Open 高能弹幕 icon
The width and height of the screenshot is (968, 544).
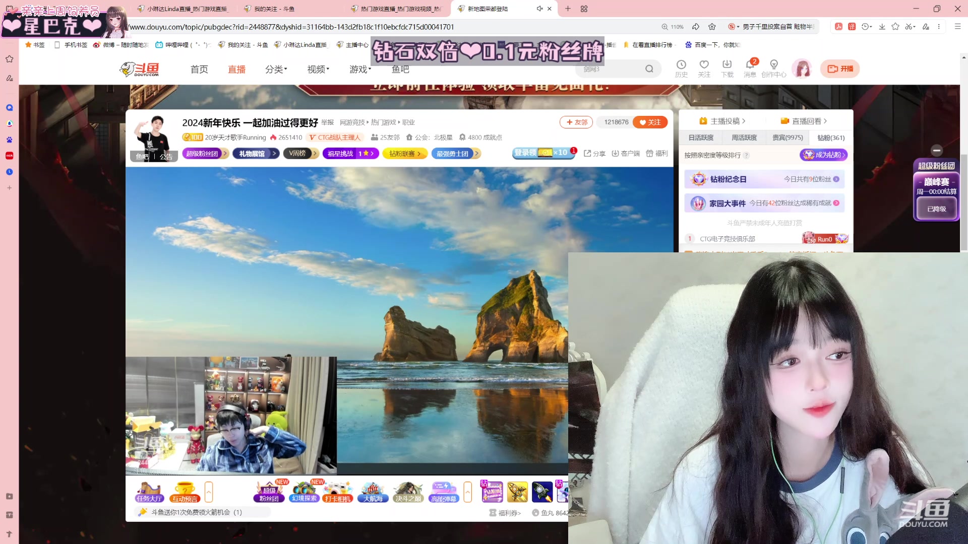pyautogui.click(x=444, y=492)
